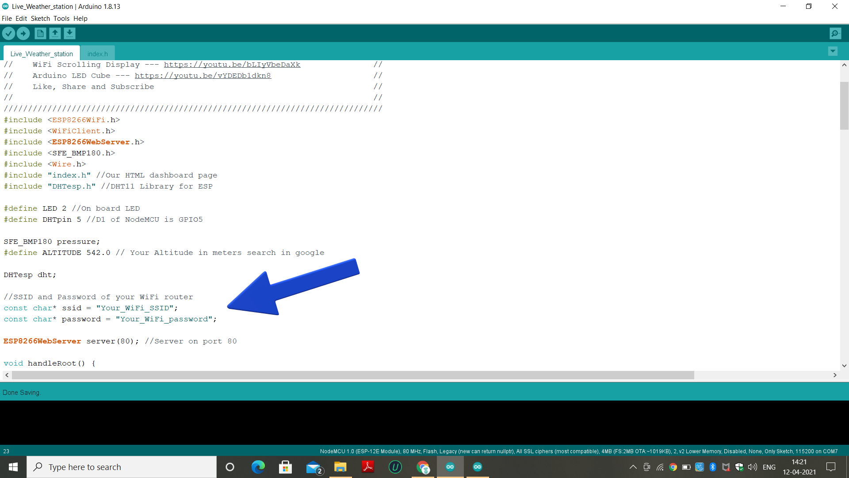Open the notification center icon
The width and height of the screenshot is (849, 478).
831,467
